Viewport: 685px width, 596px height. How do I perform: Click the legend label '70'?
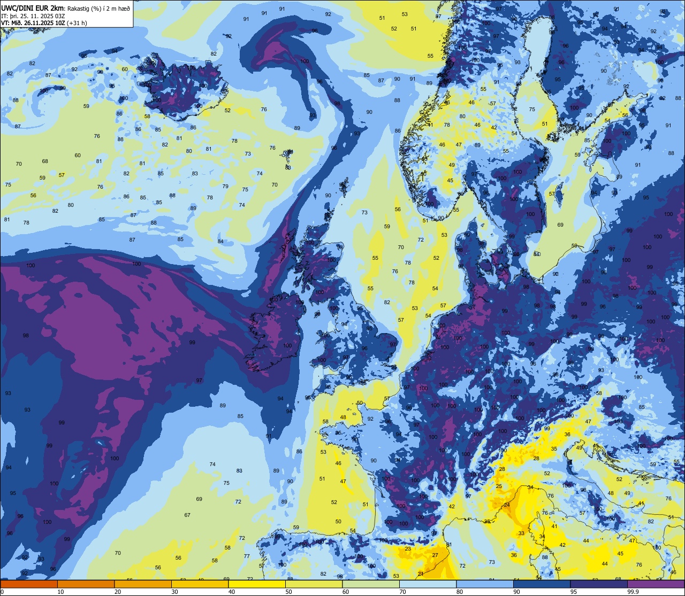[402, 592]
